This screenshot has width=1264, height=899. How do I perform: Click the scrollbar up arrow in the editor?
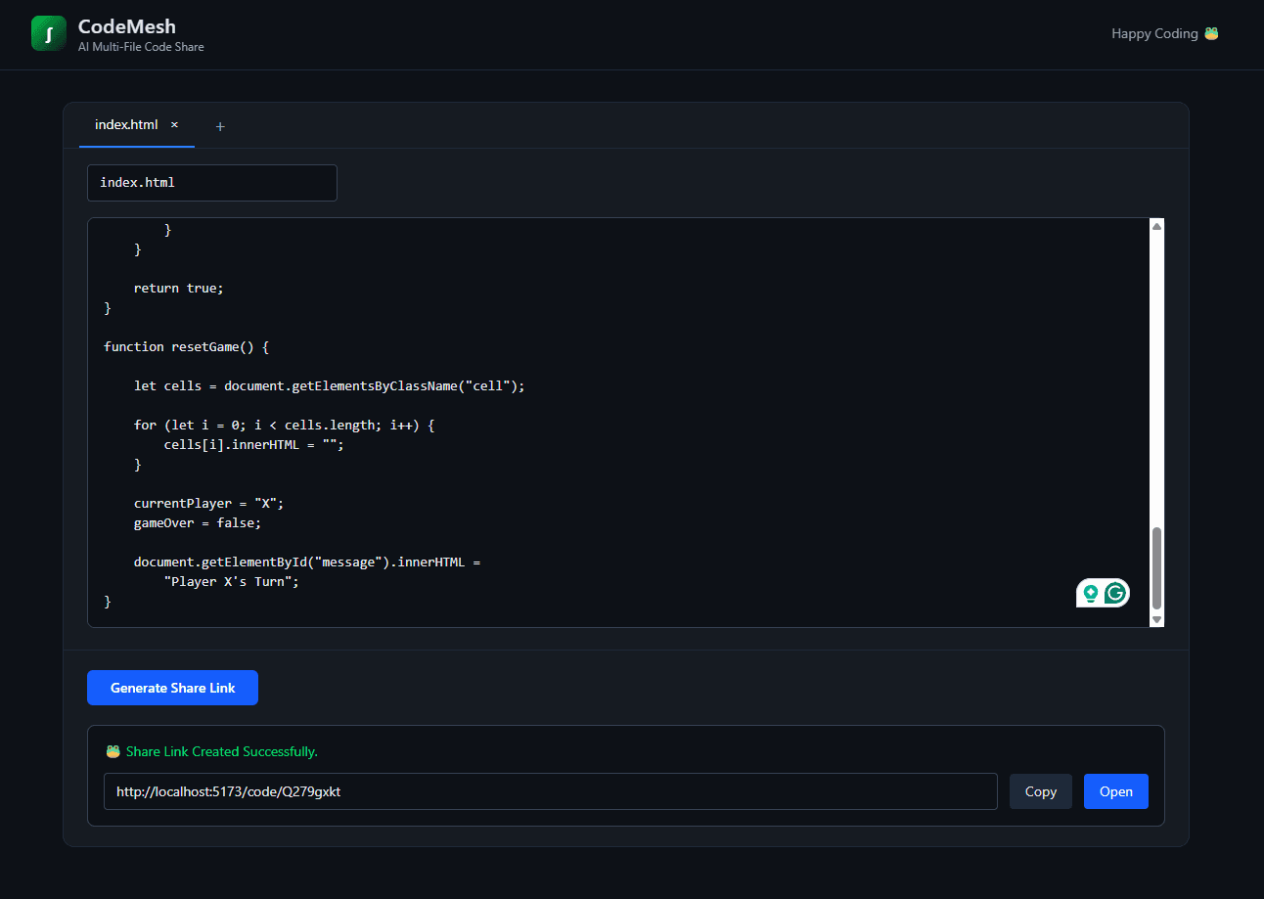pos(1156,224)
